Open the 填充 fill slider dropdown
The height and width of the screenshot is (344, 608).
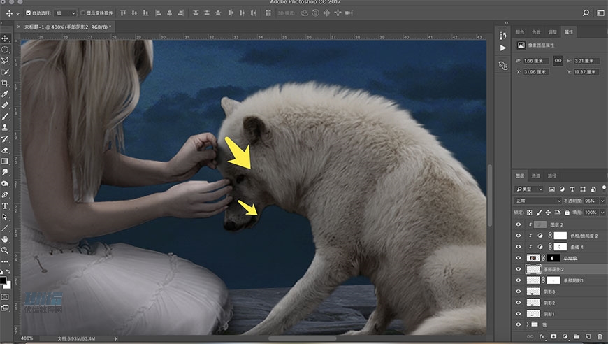602,213
